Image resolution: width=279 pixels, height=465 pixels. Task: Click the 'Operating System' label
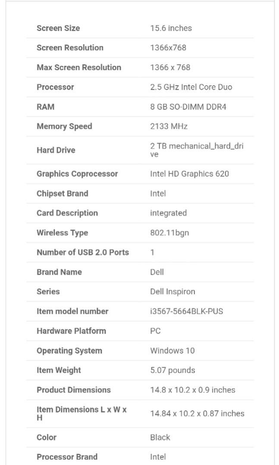[x=69, y=350]
